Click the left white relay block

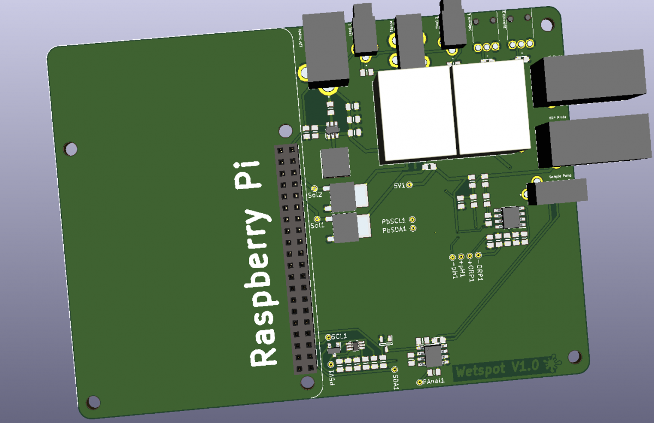pyautogui.click(x=415, y=116)
